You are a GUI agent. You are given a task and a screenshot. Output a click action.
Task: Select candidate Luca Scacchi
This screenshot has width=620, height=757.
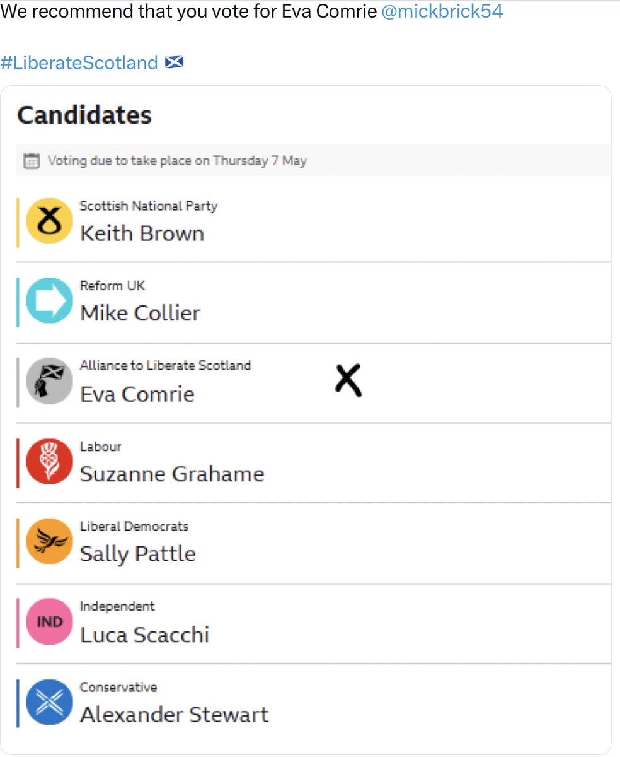coord(144,635)
